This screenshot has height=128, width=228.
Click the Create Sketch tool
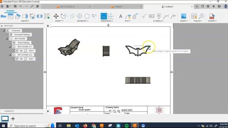(47, 16)
